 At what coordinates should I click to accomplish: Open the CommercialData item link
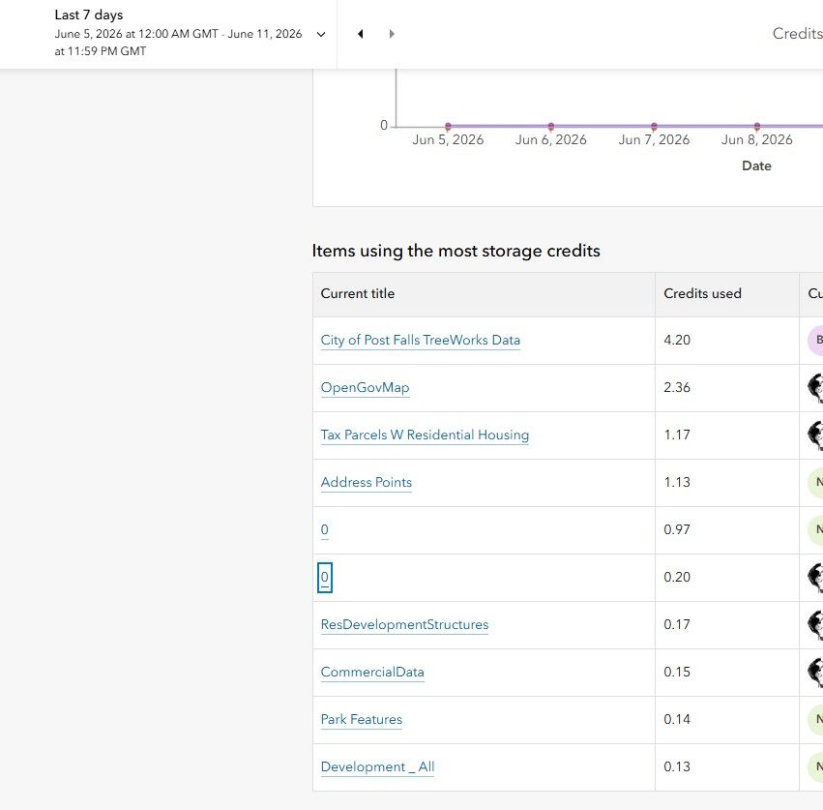(372, 672)
